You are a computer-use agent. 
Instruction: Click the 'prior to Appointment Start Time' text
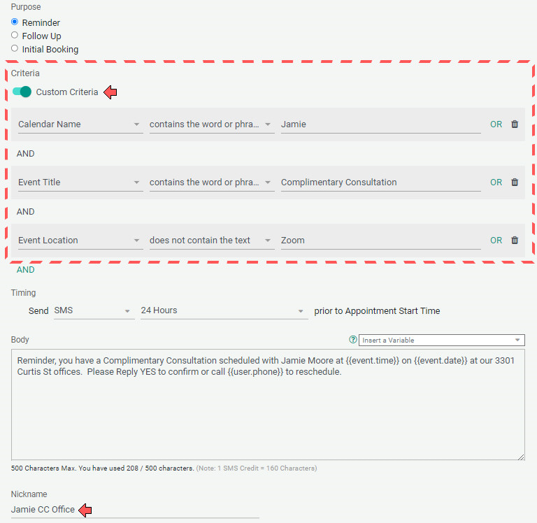(x=377, y=310)
